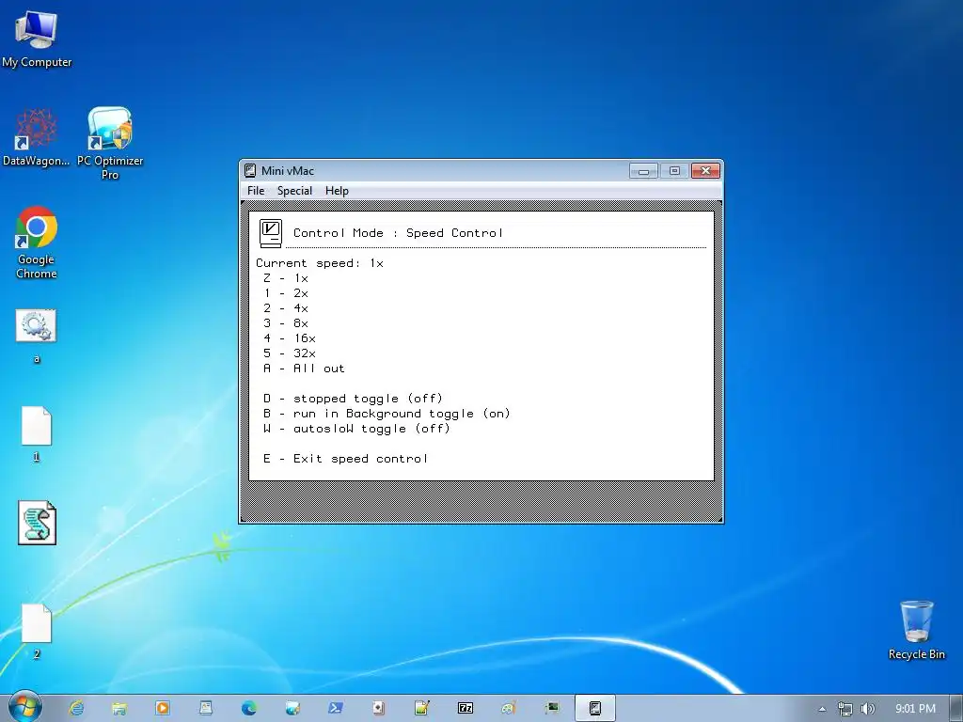The height and width of the screenshot is (722, 963).
Task: Maximize the Mini vMac window
Action: click(x=674, y=171)
